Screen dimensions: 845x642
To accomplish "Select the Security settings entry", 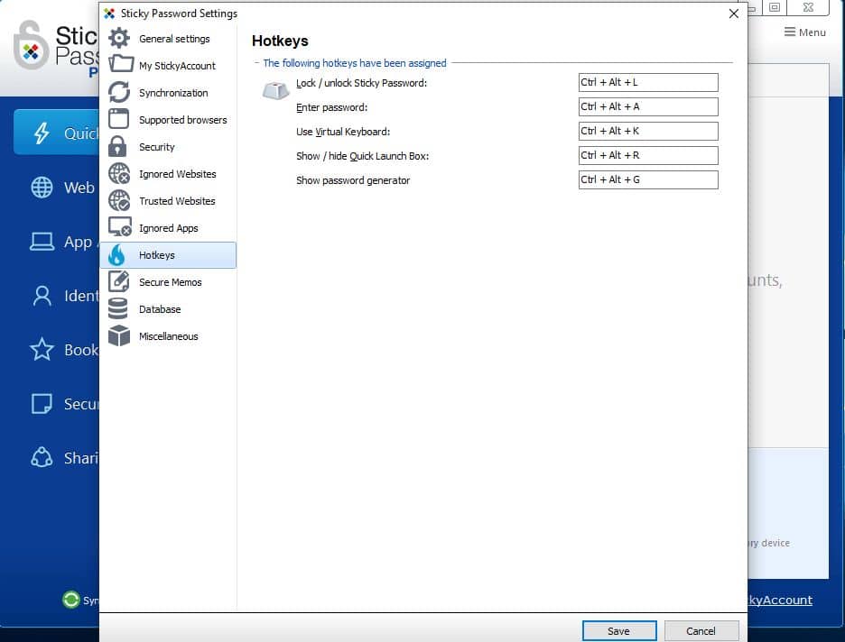I will point(168,147).
